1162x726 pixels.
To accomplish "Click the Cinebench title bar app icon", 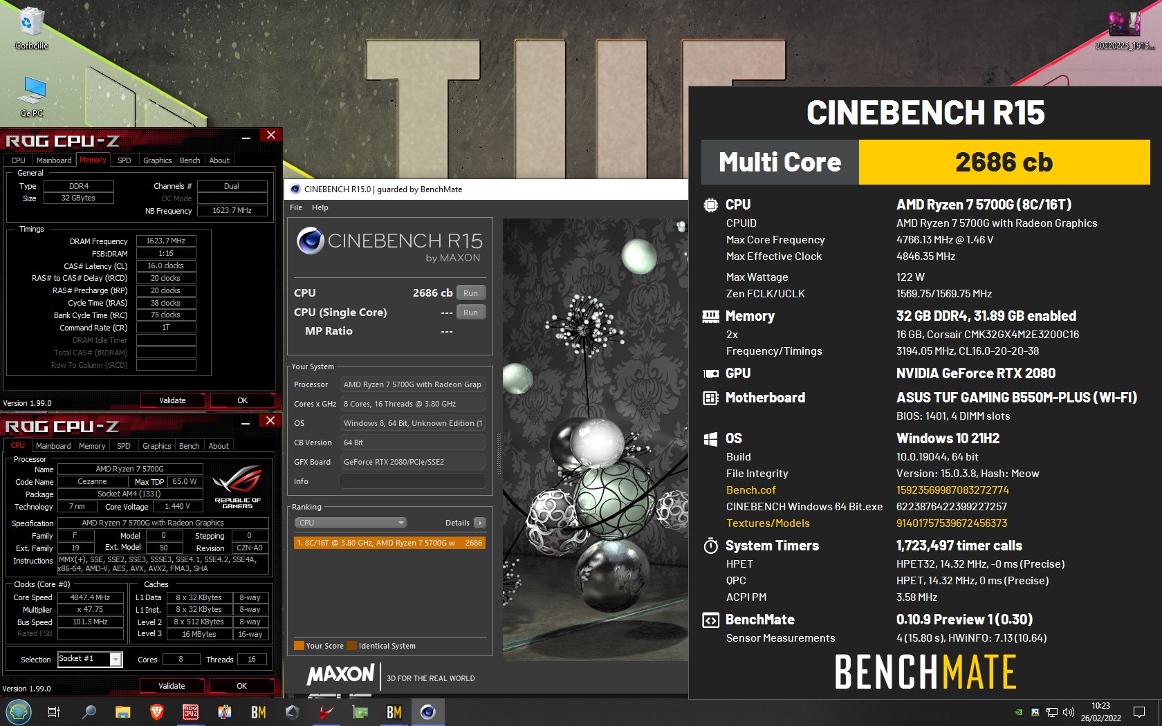I will coord(295,189).
